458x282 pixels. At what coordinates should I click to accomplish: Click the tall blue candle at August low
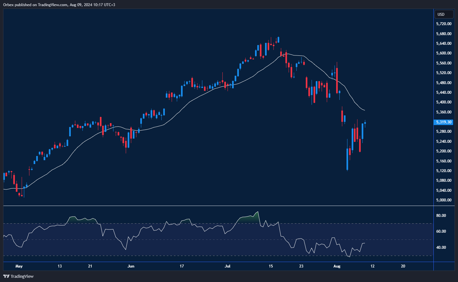[347, 159]
